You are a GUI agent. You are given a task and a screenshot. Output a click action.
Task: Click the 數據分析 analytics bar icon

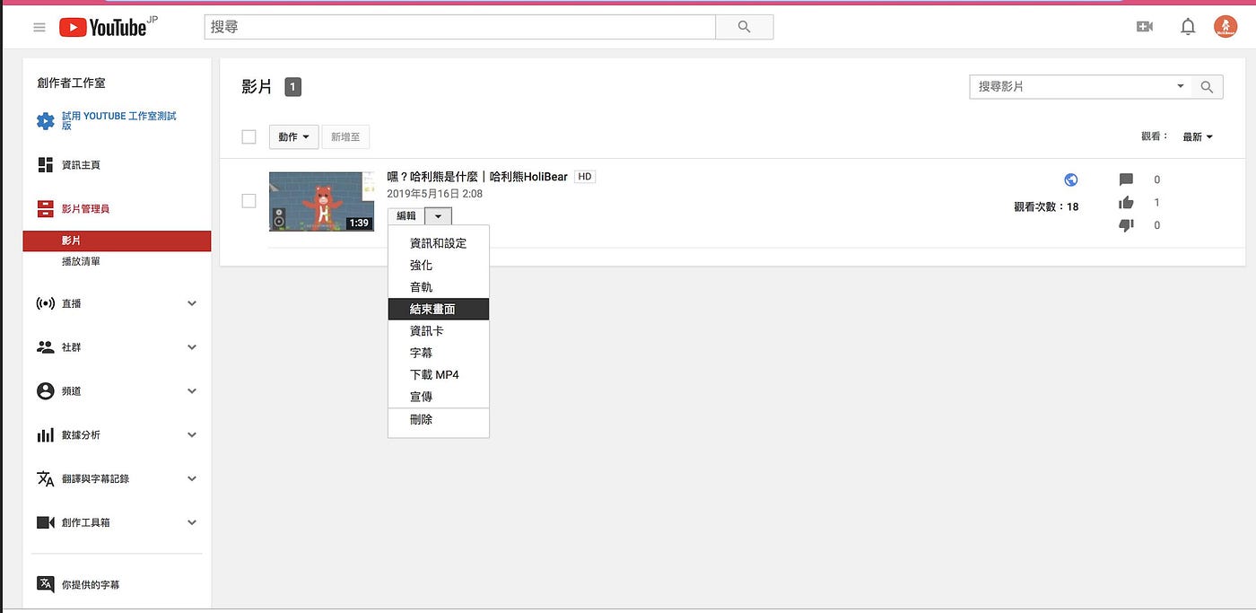tap(45, 435)
